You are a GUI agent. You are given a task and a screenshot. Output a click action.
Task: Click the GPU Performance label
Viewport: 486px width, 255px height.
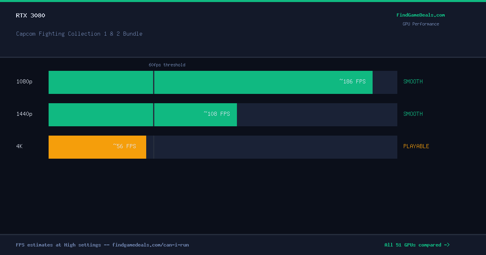coord(420,24)
